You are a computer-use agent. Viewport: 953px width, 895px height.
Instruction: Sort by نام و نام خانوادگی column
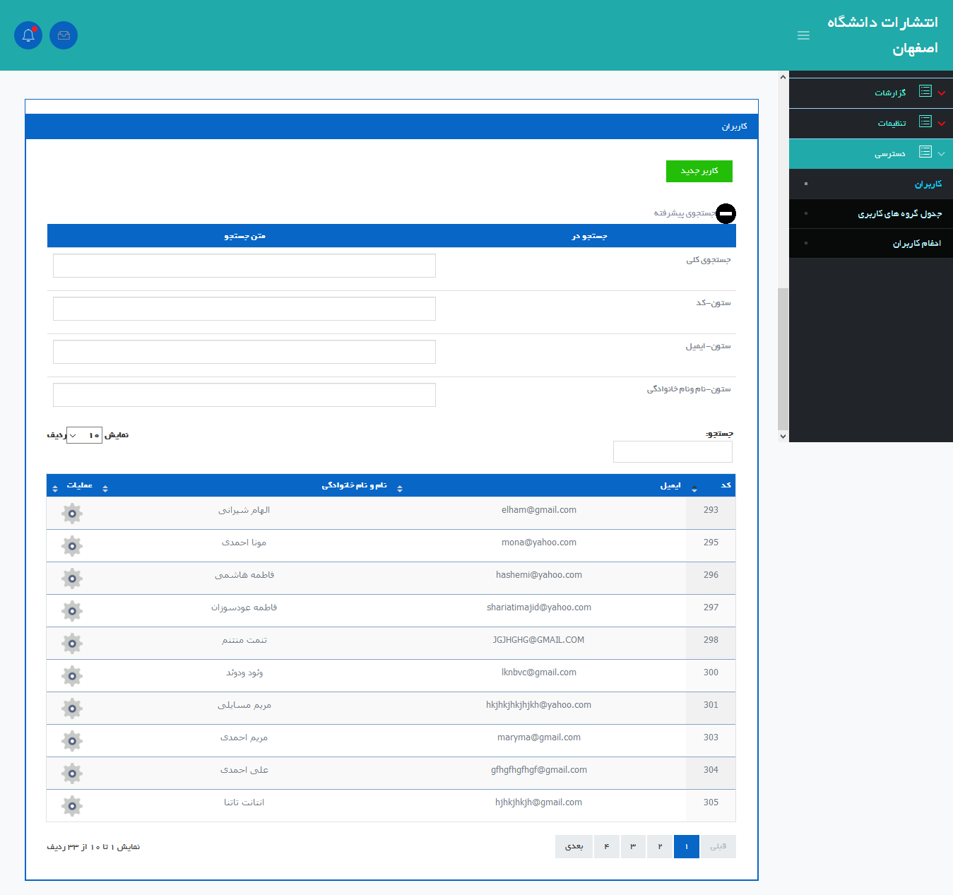(x=355, y=486)
